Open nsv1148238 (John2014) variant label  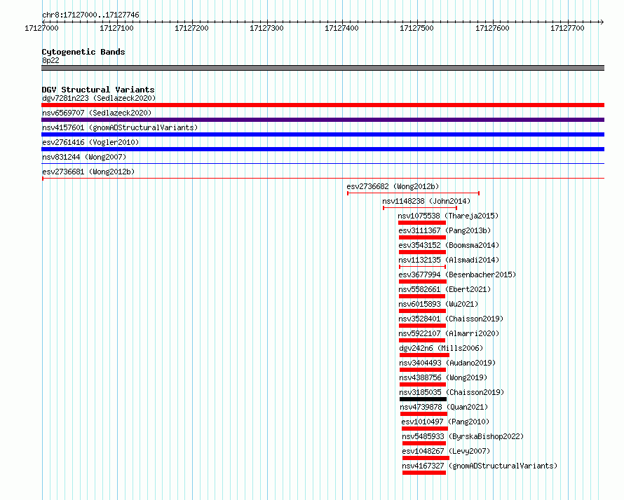click(426, 201)
